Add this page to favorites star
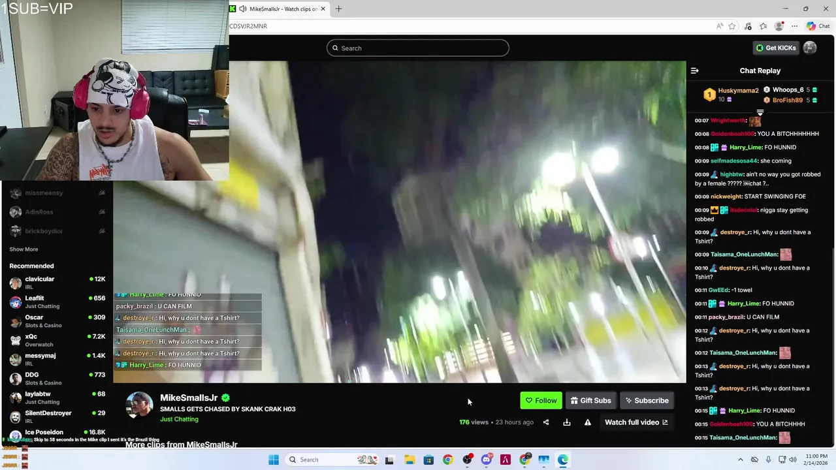Screen dimensions: 836x470 pyautogui.click(x=732, y=26)
